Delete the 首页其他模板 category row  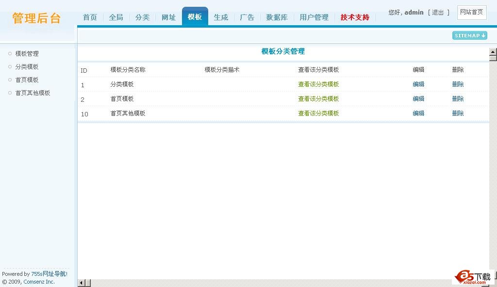pyautogui.click(x=458, y=113)
